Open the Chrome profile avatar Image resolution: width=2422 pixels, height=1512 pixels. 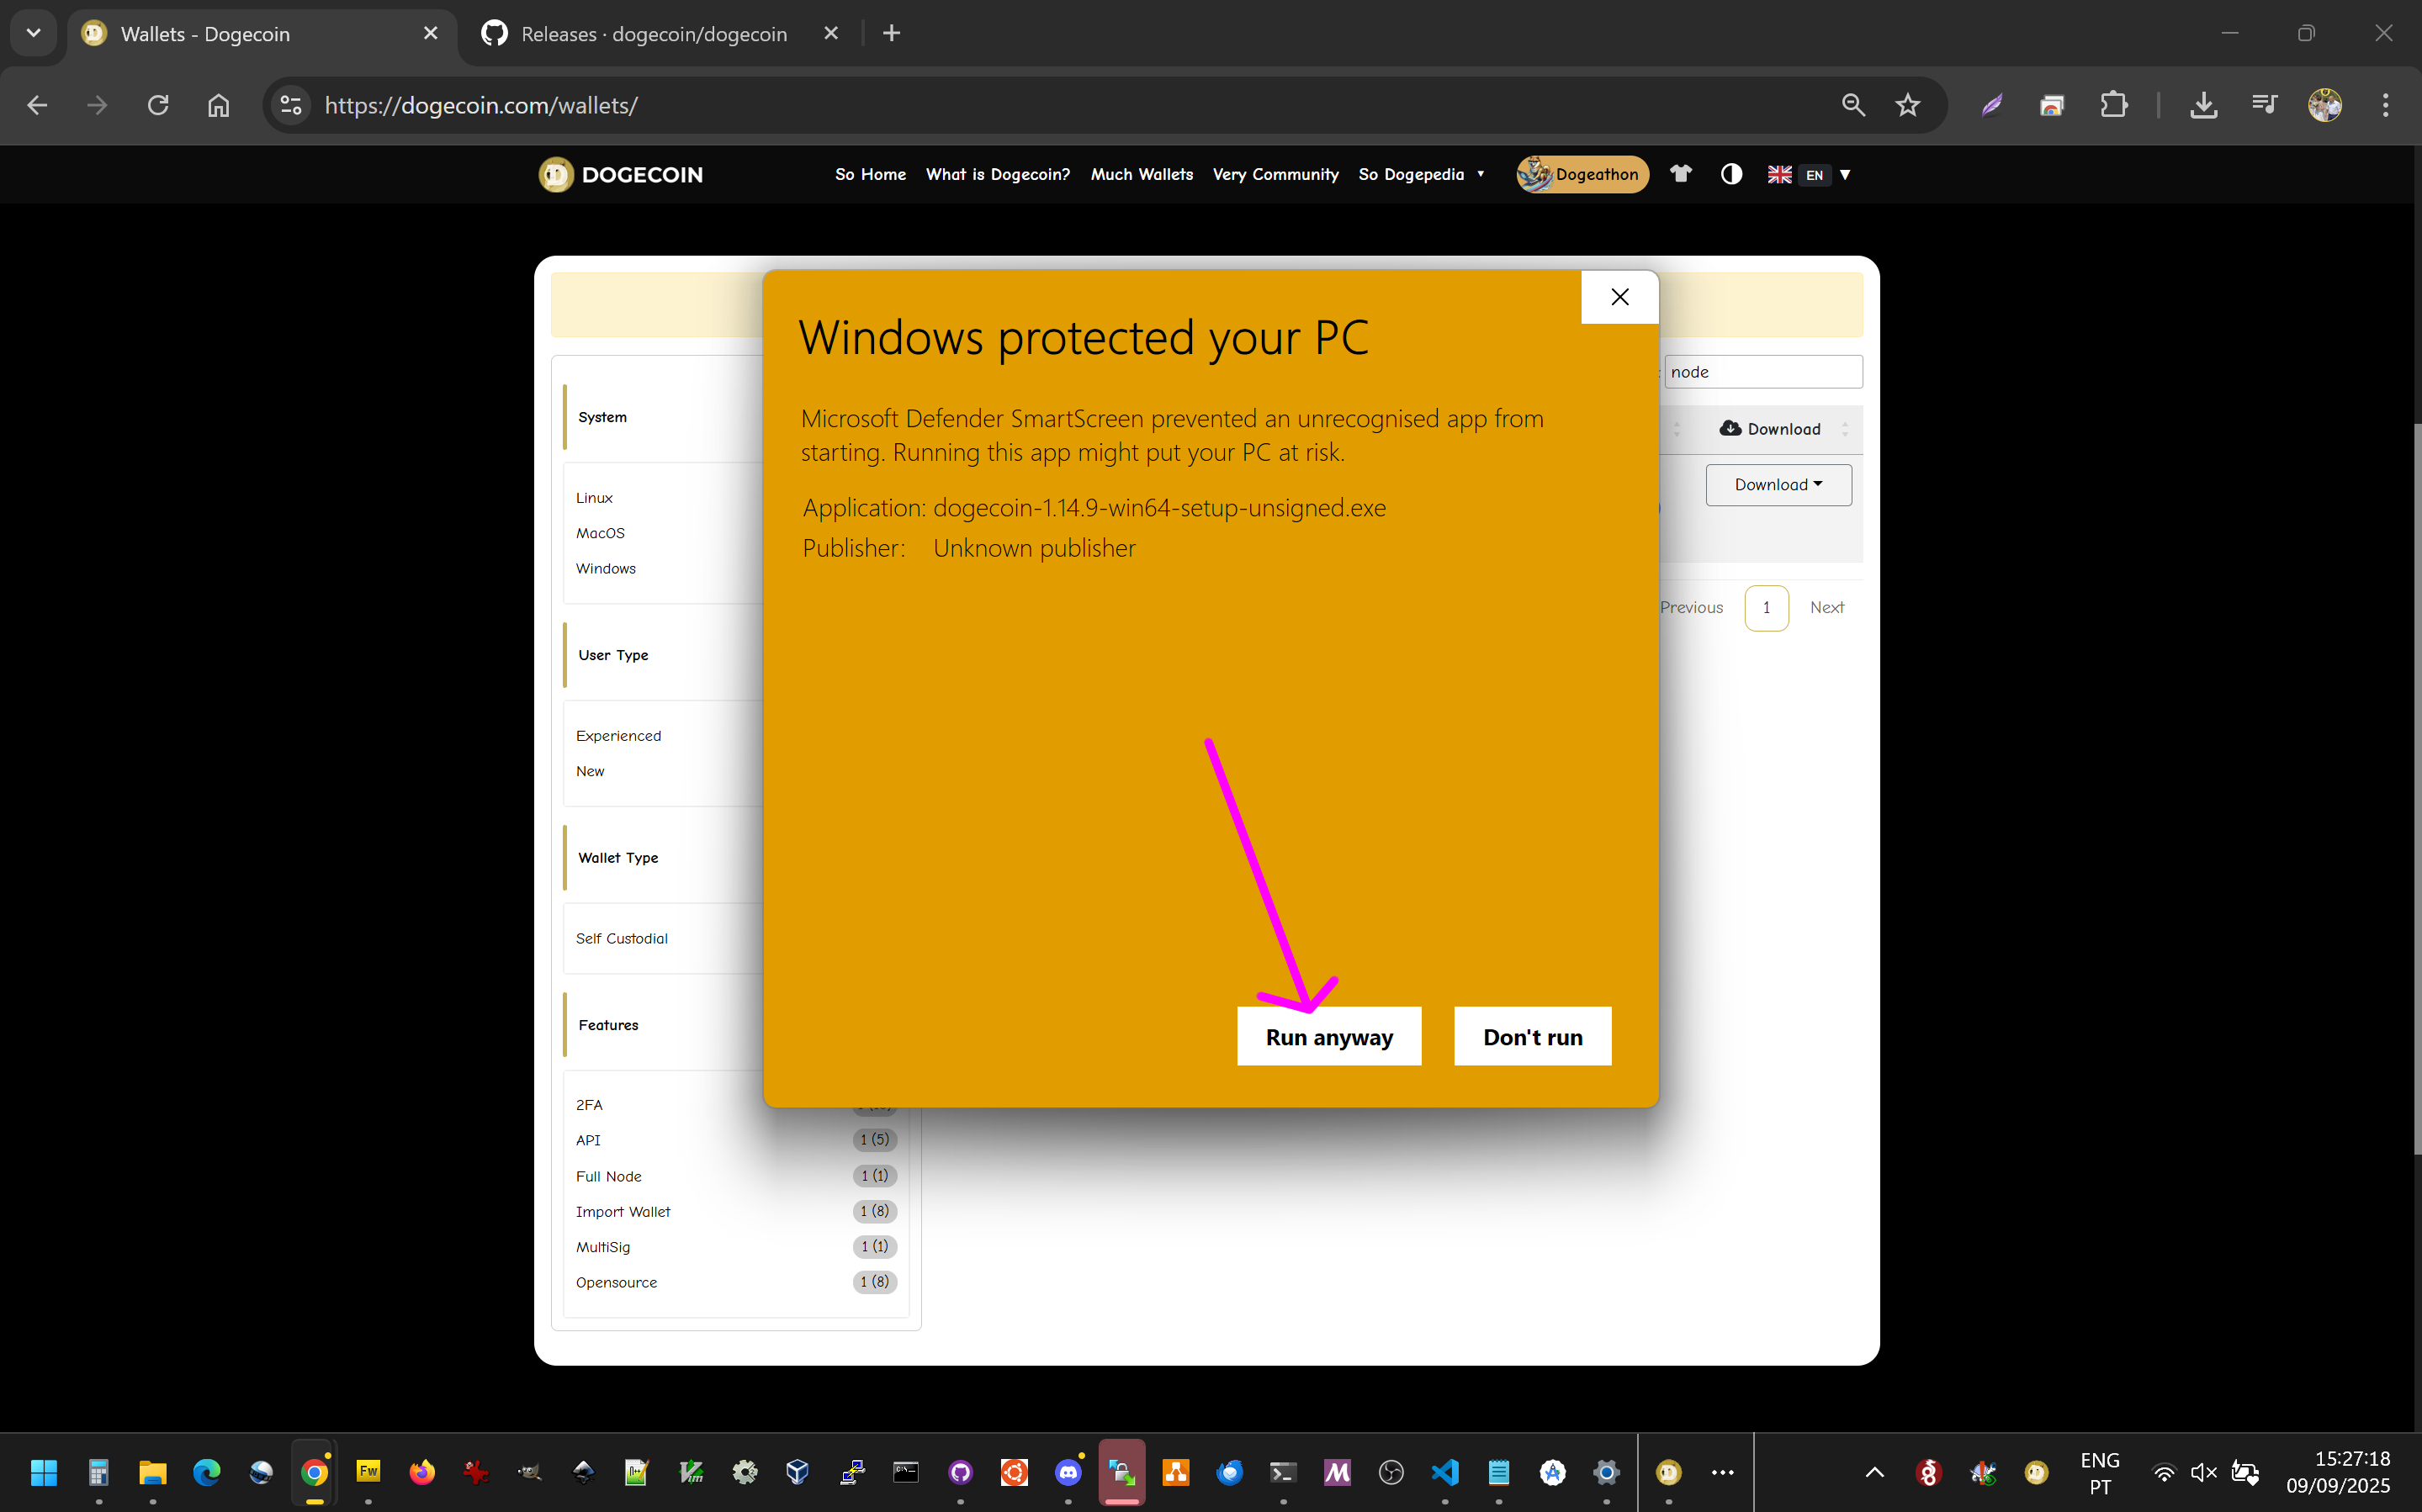pyautogui.click(x=2325, y=105)
